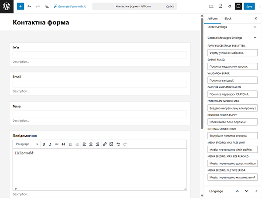This screenshot has width=262, height=199.
Task: Edit the File Type Error message field
Action: 232,177
